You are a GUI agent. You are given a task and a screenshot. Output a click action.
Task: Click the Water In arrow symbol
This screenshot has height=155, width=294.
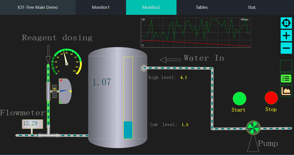170,60
